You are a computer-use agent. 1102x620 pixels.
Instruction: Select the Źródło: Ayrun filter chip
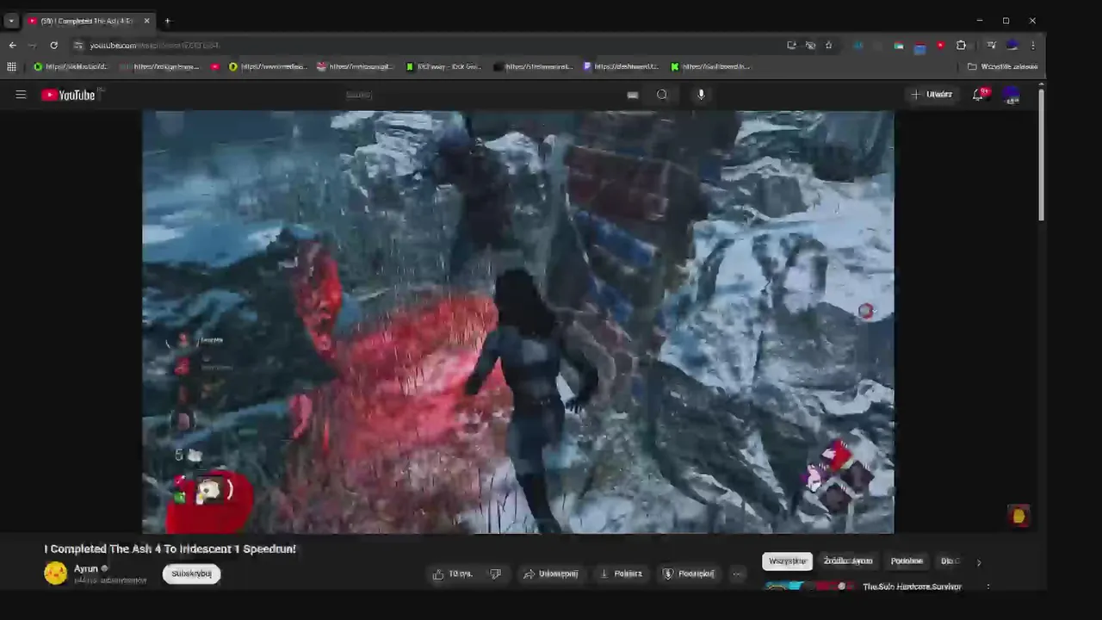click(848, 561)
